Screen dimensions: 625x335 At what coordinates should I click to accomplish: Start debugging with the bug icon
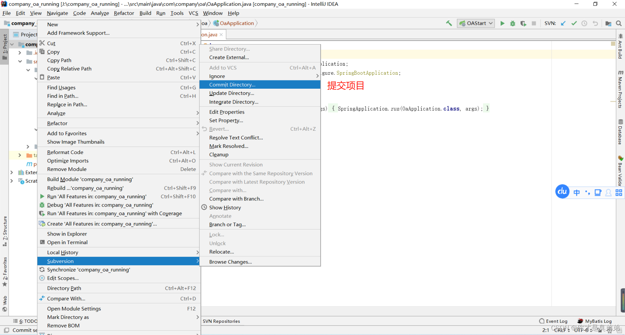click(x=513, y=23)
